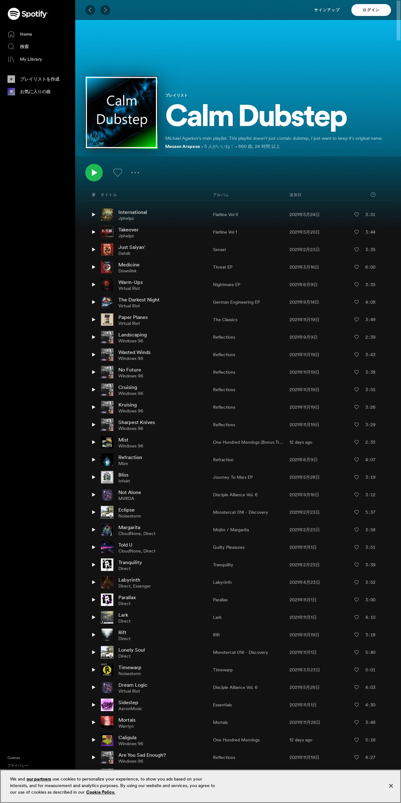Open Disciple Alliance Vol. 6 album for Not Alone
The height and width of the screenshot is (803, 401).
pyautogui.click(x=235, y=495)
